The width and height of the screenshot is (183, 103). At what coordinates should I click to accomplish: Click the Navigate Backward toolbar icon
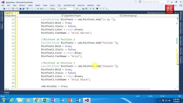(4, 9)
